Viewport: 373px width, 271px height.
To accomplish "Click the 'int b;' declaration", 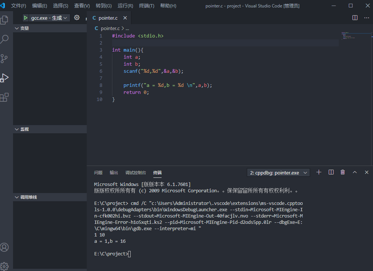I will [132, 64].
